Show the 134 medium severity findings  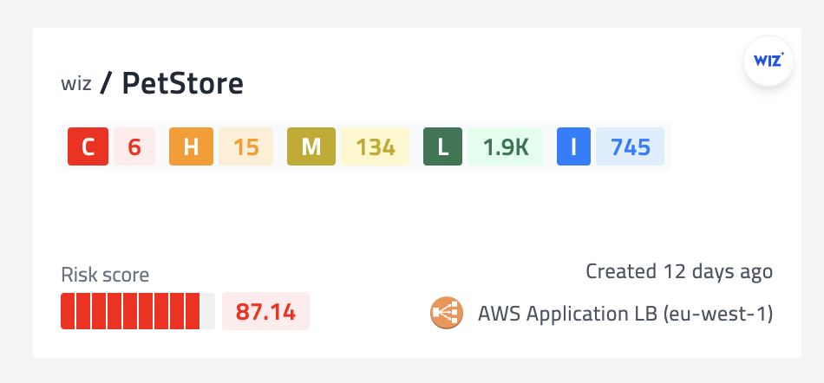click(x=376, y=146)
